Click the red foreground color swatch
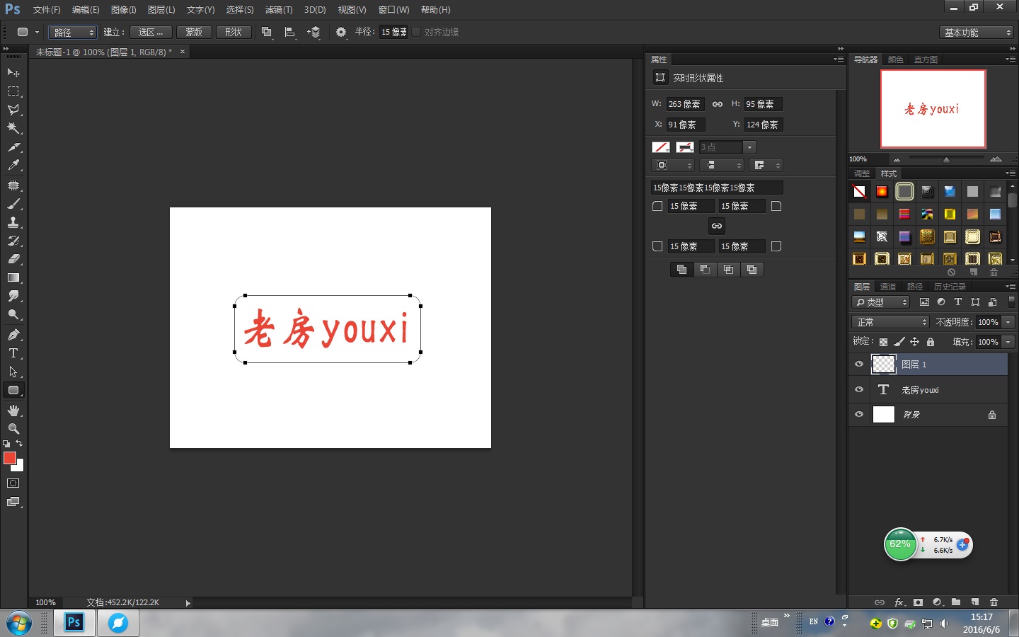The width and height of the screenshot is (1019, 637). [9, 459]
